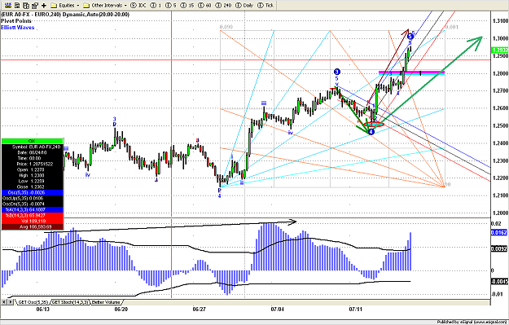The image size is (509, 325).
Task: Click the 07/04 date axis label
Action: point(277,310)
